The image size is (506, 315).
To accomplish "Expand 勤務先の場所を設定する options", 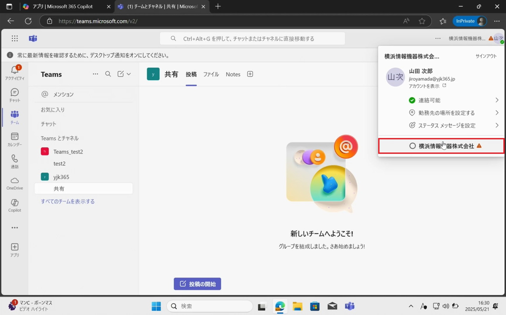I will (x=454, y=113).
